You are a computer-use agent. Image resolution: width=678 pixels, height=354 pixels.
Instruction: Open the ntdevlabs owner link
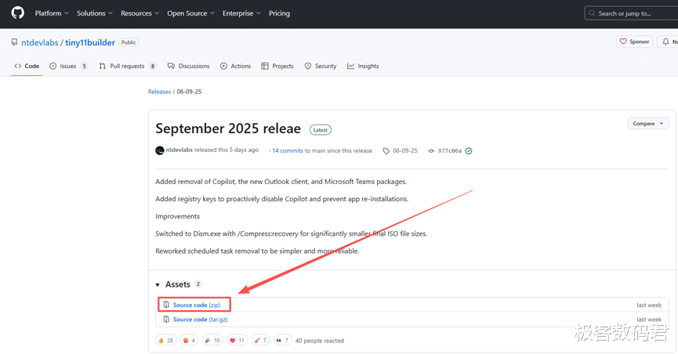(x=40, y=42)
